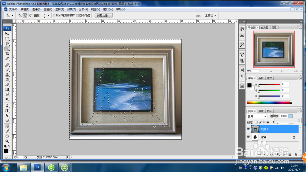Toggle lock position icon
This screenshot has width=306, height=172.
coord(264,122)
